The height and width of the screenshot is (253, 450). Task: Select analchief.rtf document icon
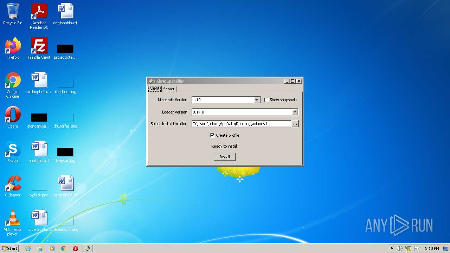click(x=39, y=152)
